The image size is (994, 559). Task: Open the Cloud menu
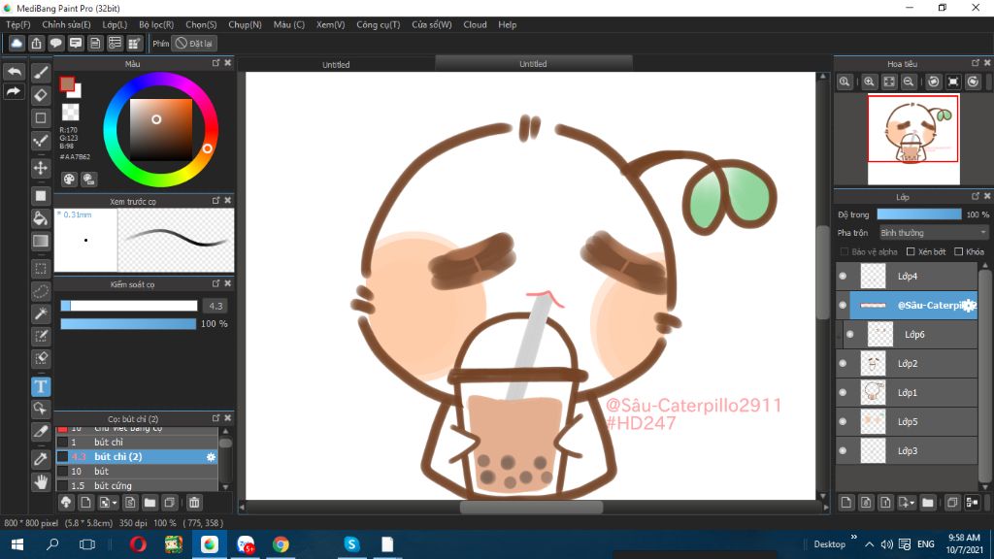pyautogui.click(x=475, y=24)
